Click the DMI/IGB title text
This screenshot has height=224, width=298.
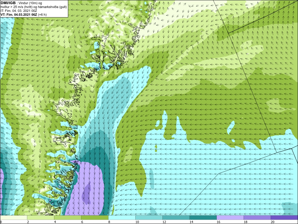(x=8, y=3)
